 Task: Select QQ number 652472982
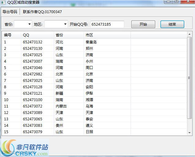point(32,74)
